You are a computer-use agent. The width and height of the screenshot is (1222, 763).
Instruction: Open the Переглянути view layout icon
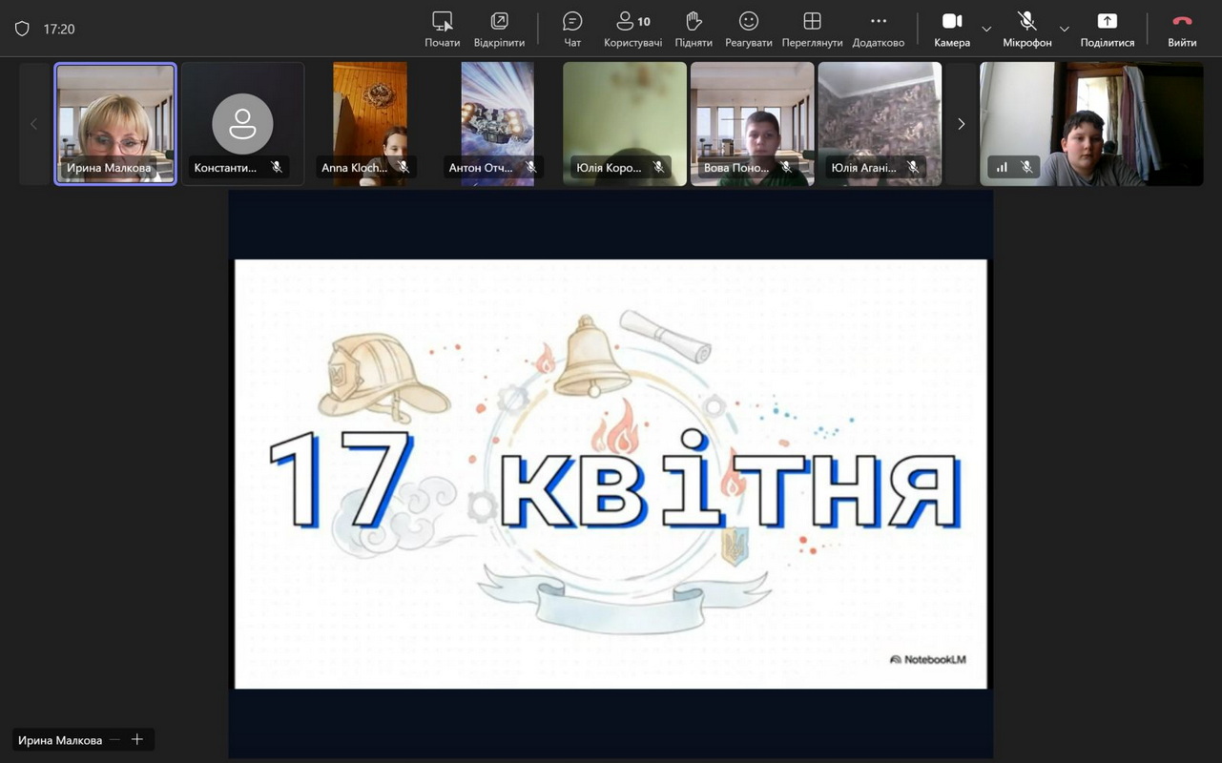(812, 22)
